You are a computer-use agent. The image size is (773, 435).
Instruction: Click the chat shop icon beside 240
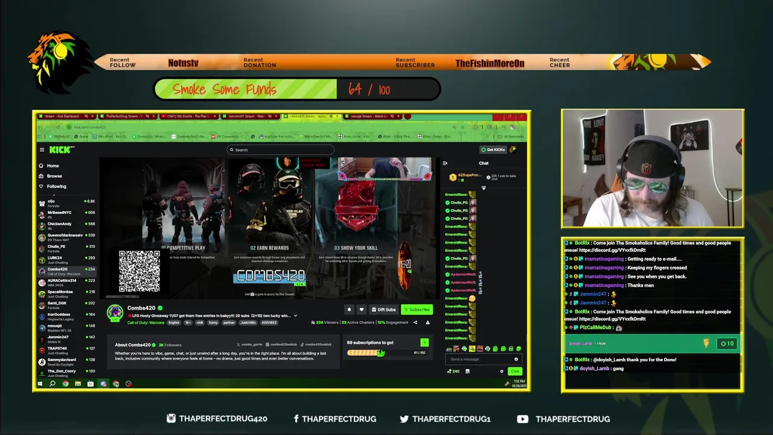[467, 372]
